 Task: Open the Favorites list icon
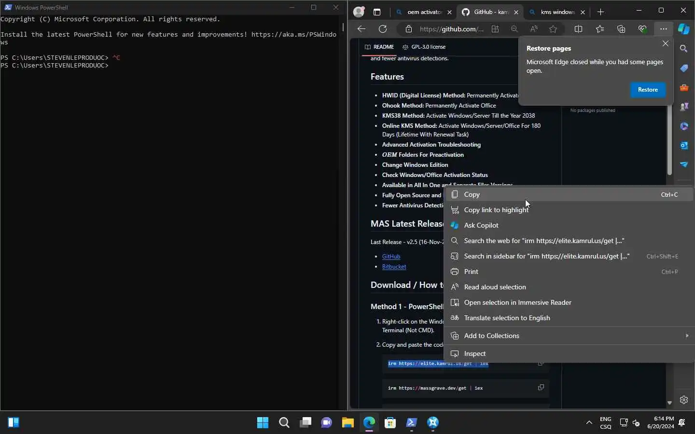[x=599, y=29]
